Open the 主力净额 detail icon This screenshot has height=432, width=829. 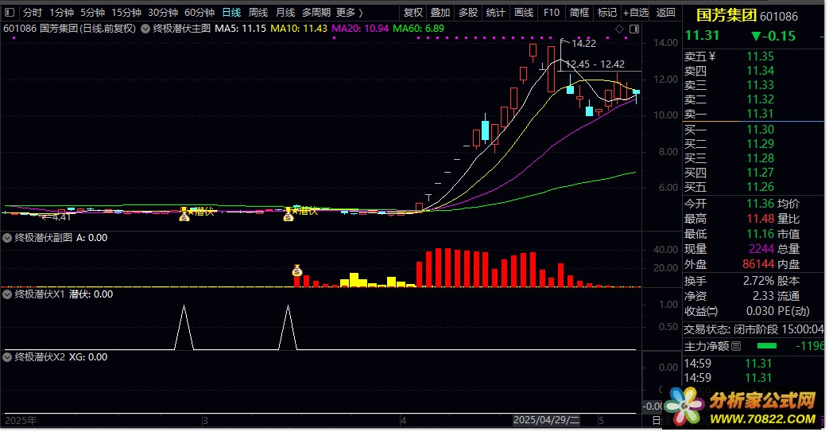[736, 346]
